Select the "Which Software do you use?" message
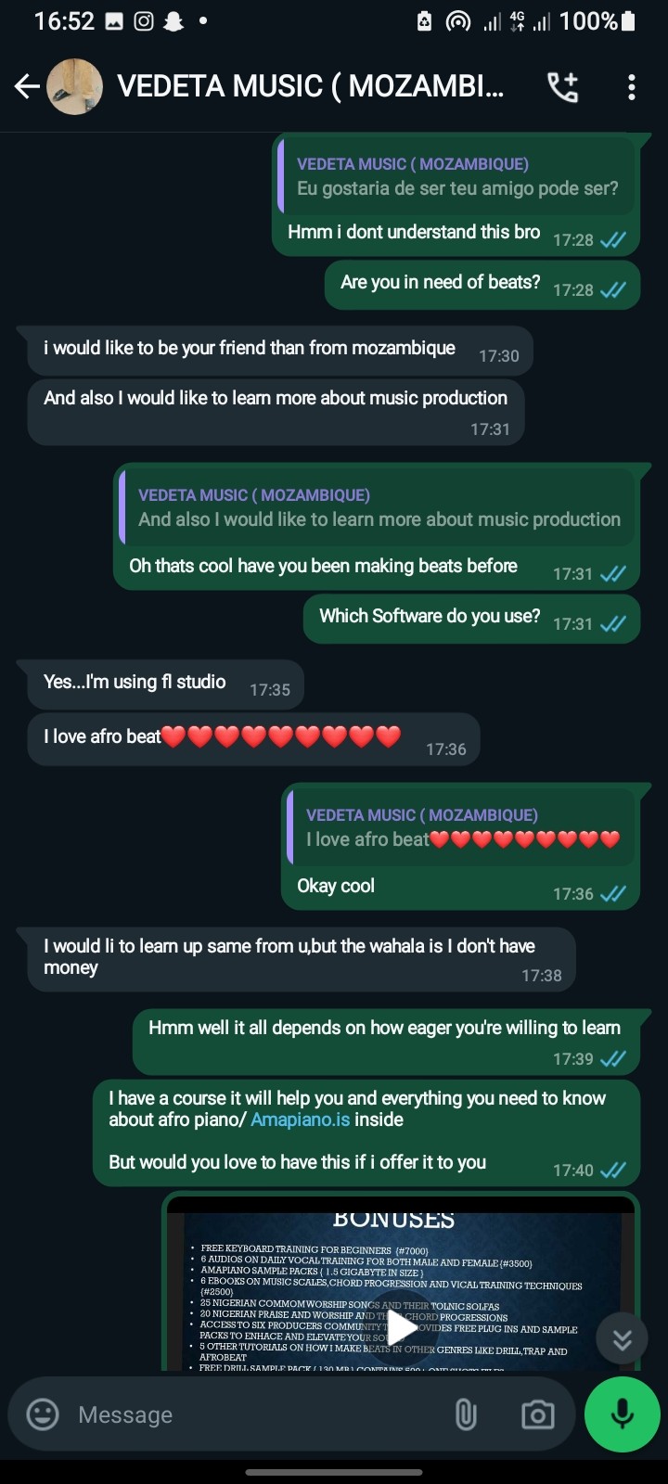Screen dimensions: 668x1484 pos(471,619)
